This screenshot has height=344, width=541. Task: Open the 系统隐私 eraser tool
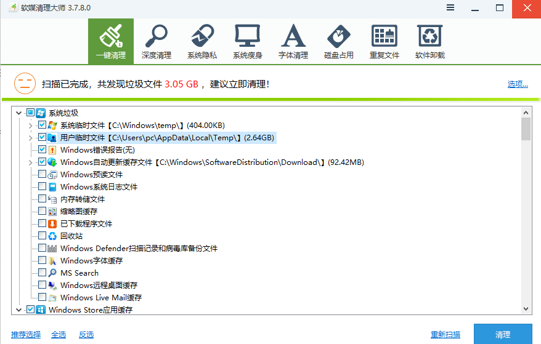202,41
